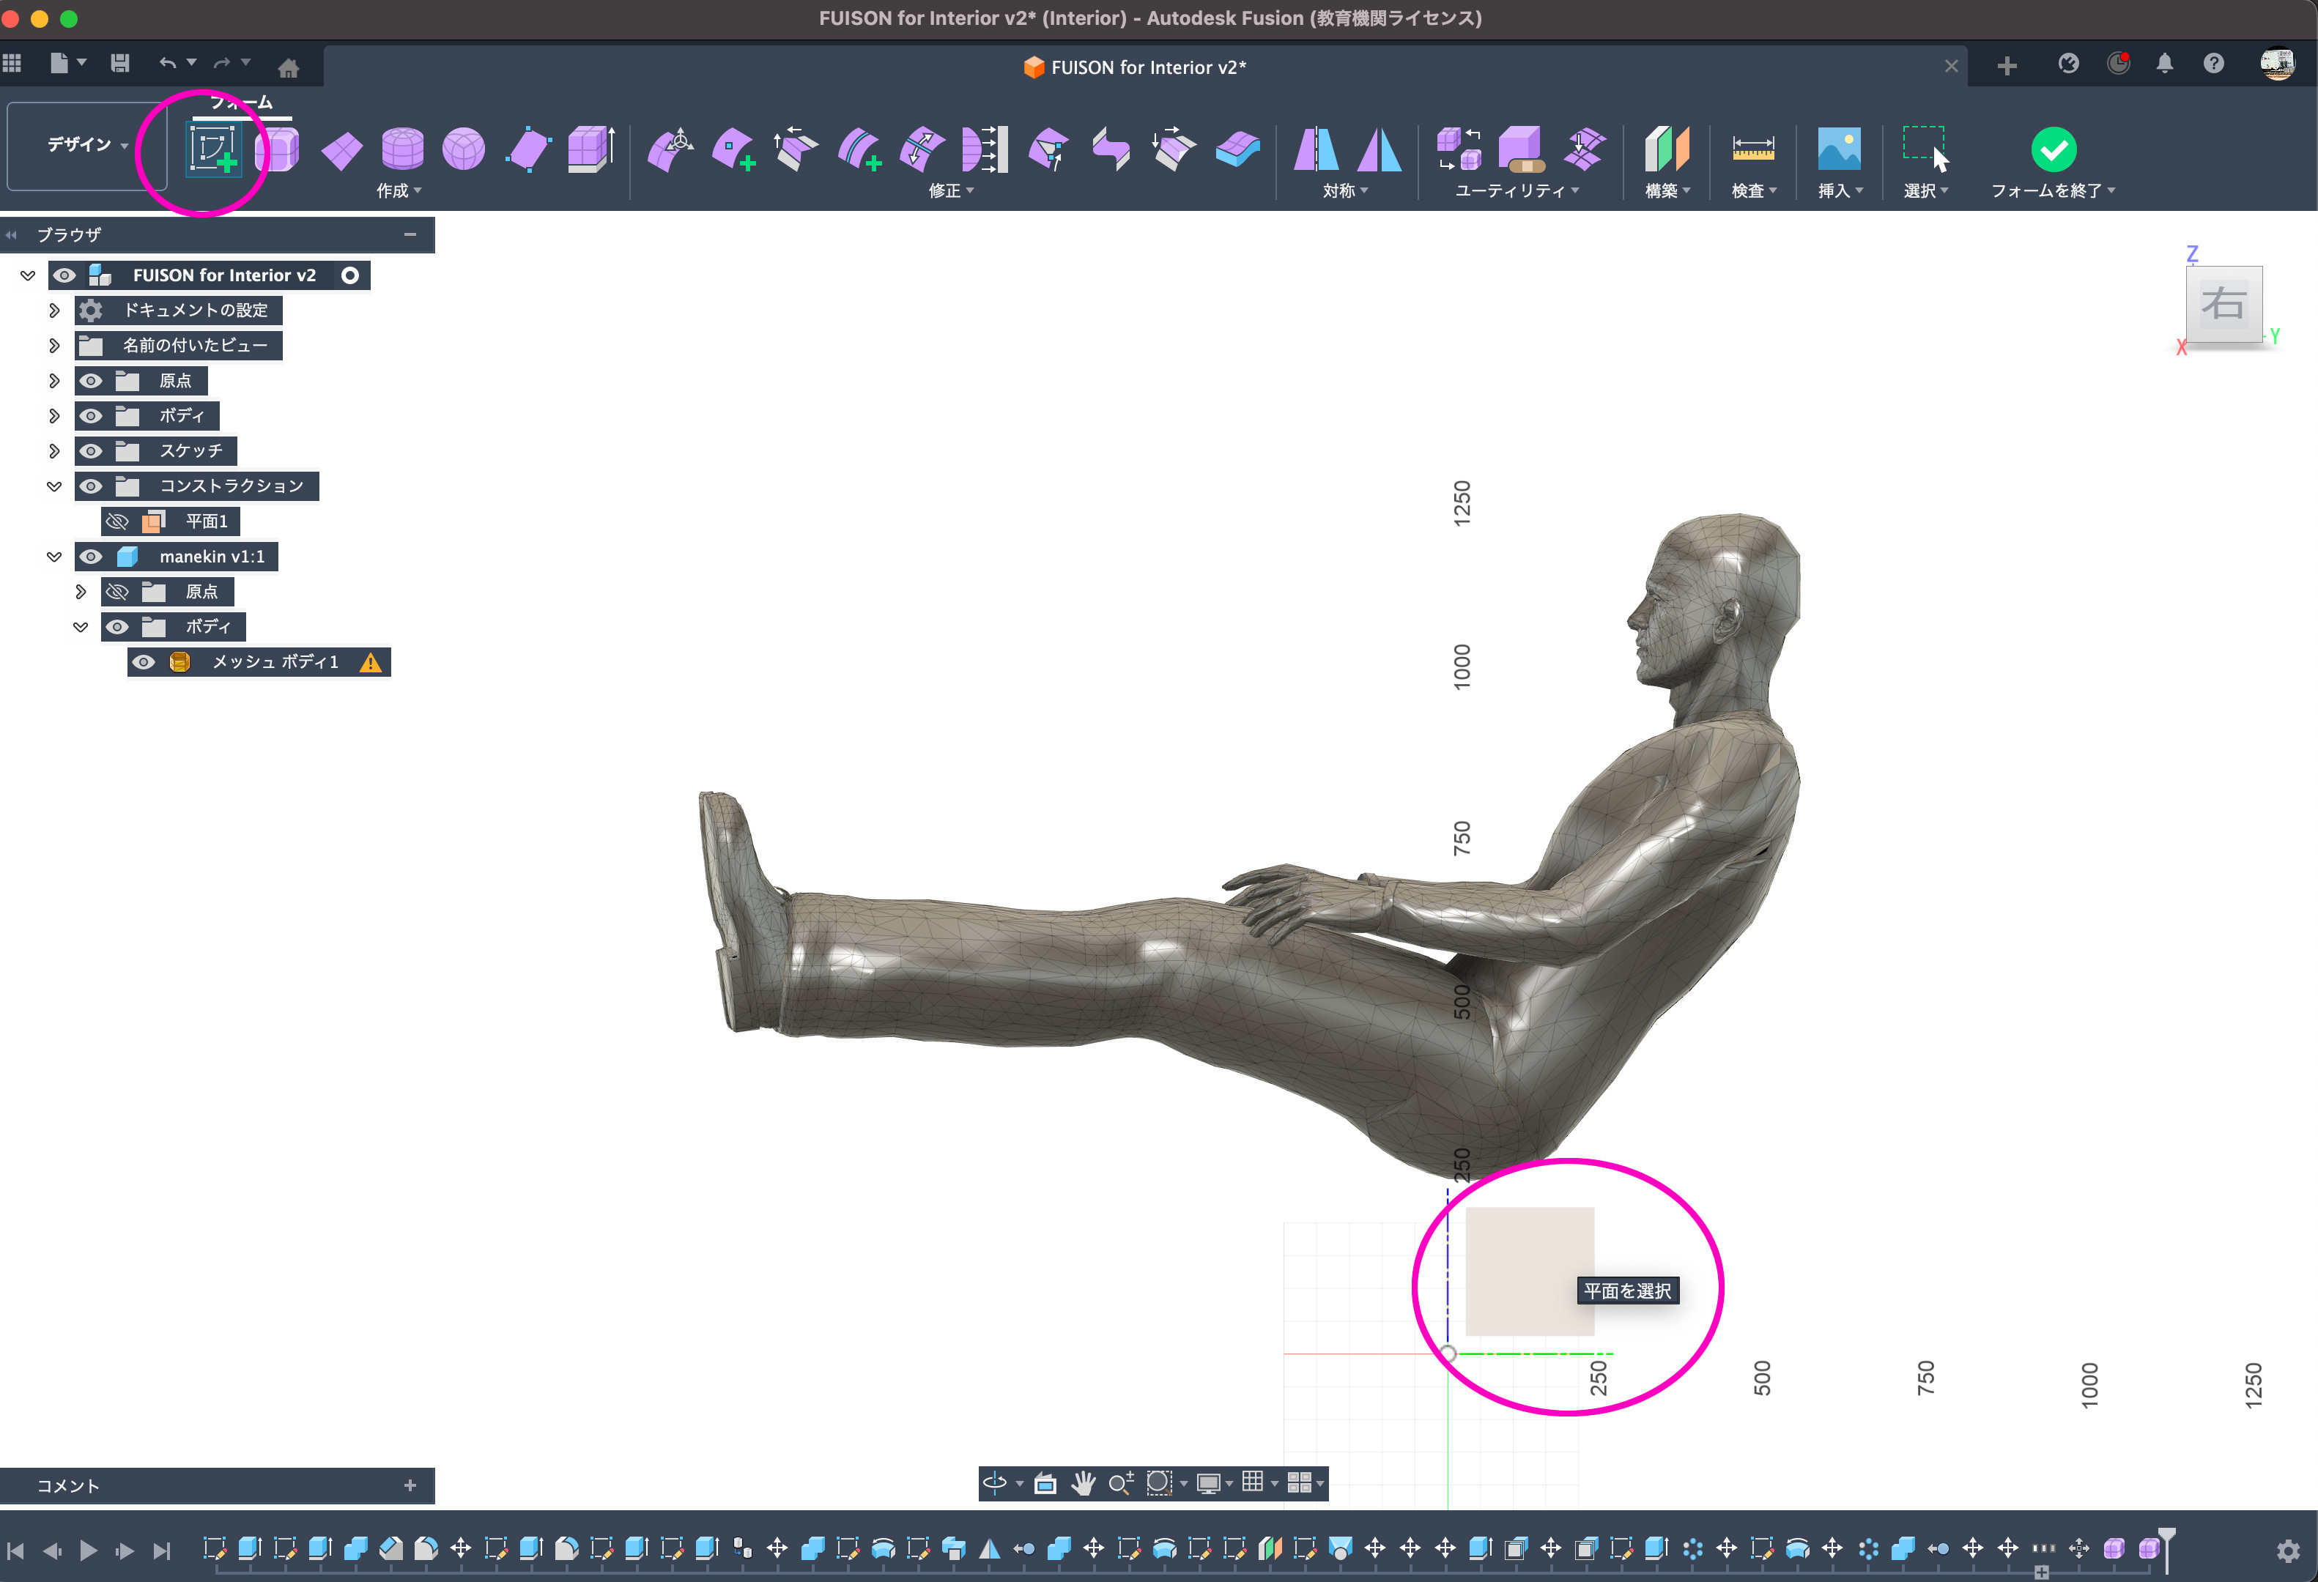Select the form Cylinder tool
The width and height of the screenshot is (2318, 1582).
(x=402, y=149)
